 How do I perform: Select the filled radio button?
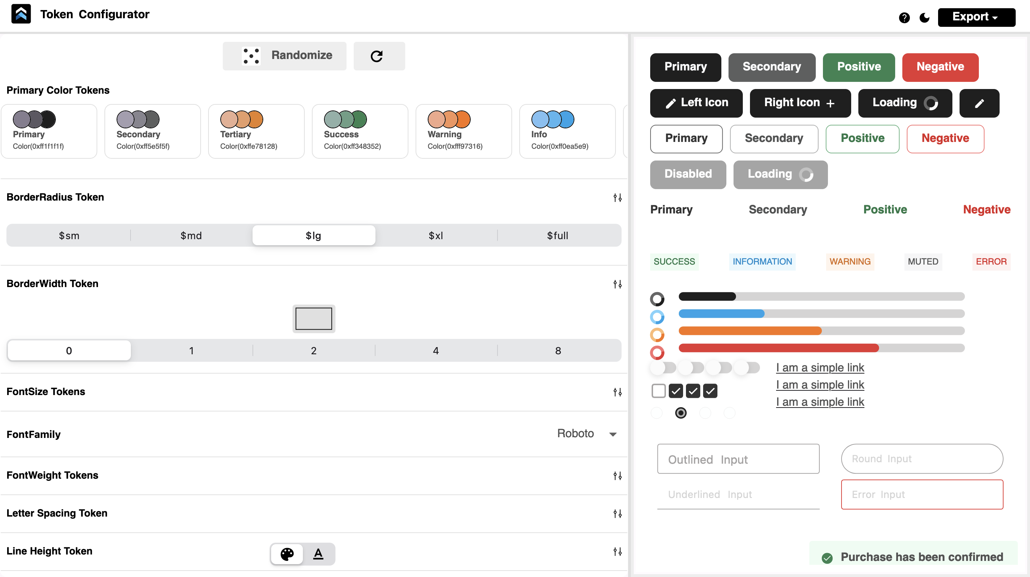point(681,413)
